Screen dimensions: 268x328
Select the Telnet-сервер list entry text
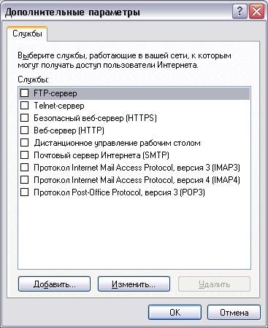[59, 106]
